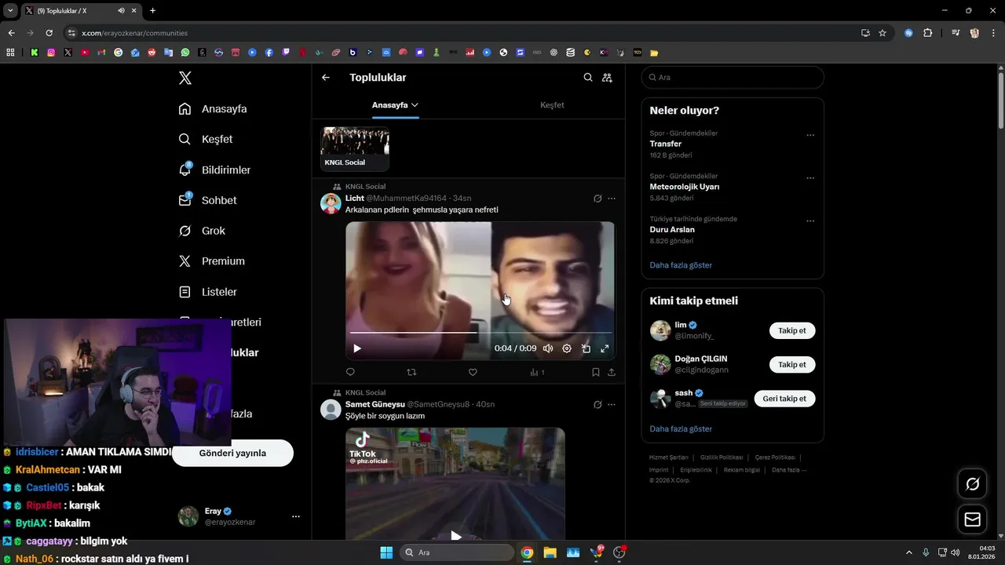Open more options for Duru Arslan trend
1005x565 pixels.
coord(810,221)
